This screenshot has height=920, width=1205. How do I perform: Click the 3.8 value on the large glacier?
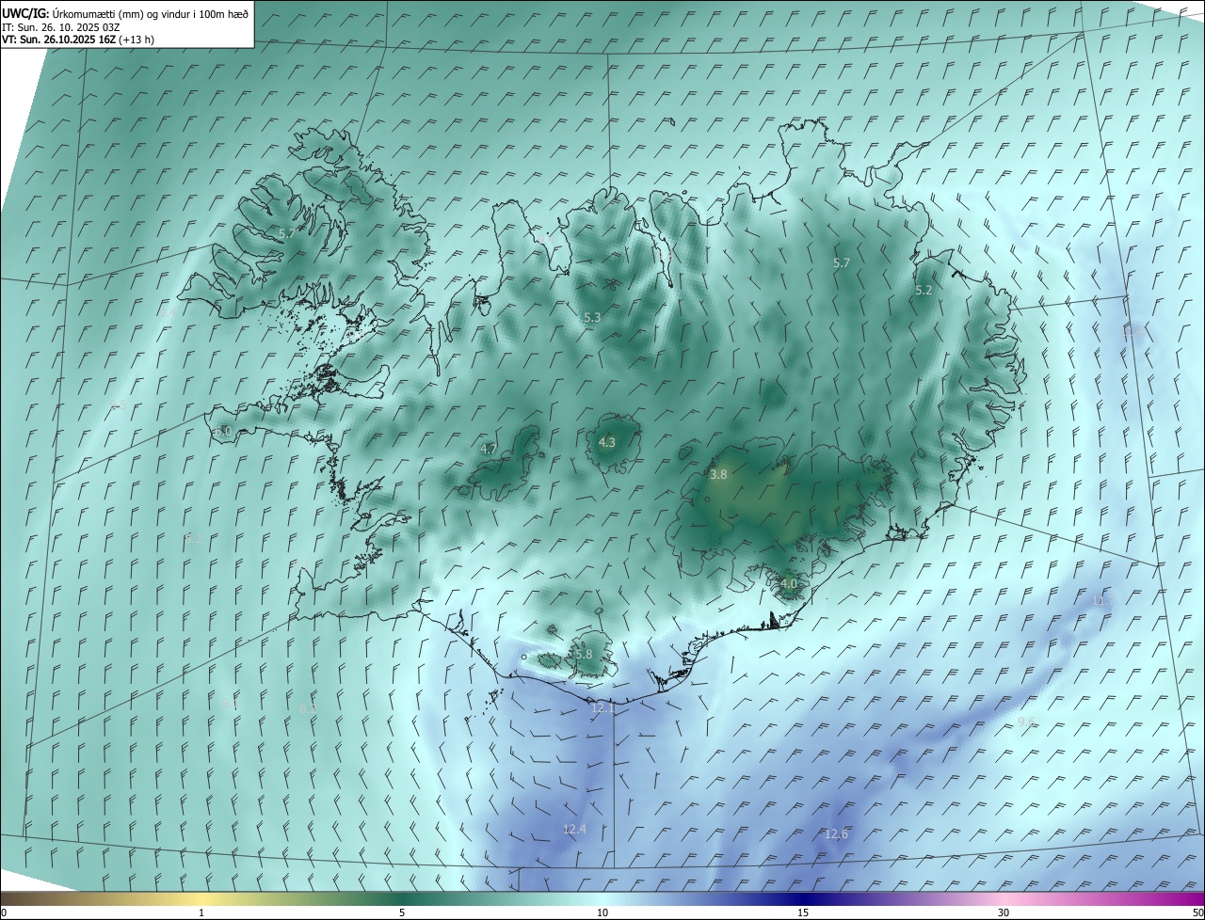pos(718,475)
